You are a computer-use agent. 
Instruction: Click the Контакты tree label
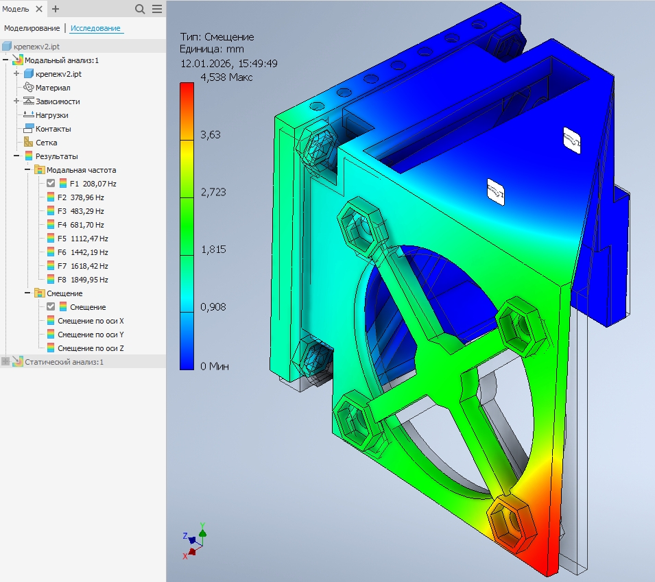click(53, 129)
